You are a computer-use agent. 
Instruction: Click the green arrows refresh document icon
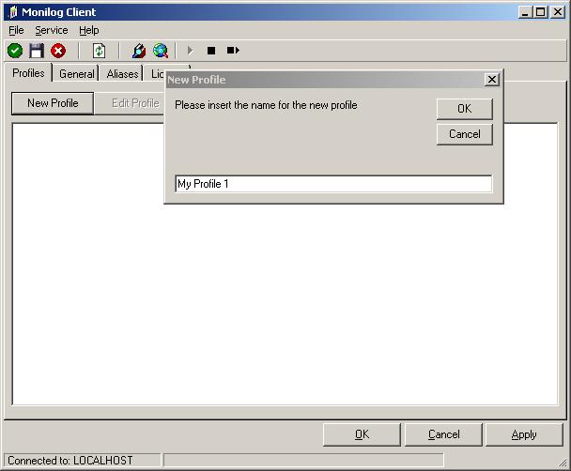[x=99, y=51]
